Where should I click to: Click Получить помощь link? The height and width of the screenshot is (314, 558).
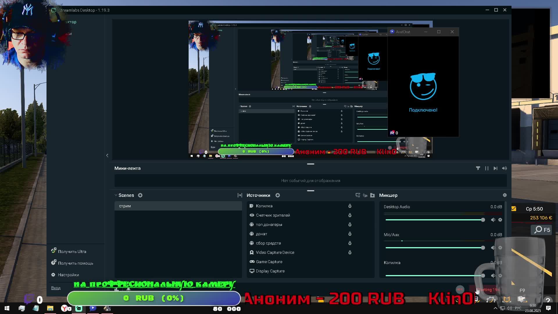75,263
